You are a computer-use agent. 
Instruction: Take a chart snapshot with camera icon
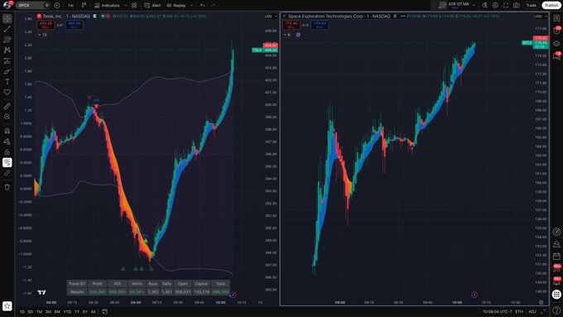[517, 6]
